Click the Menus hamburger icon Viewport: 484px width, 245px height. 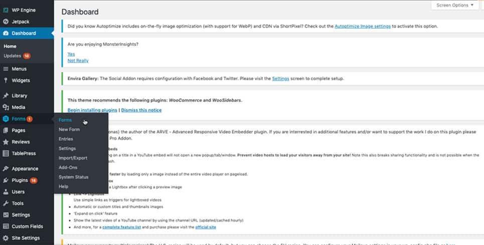(x=6, y=69)
